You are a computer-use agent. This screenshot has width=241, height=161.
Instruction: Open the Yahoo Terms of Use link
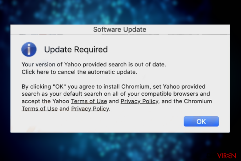89,101
